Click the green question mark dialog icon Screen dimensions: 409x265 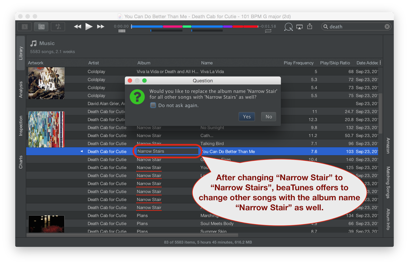pos(137,97)
